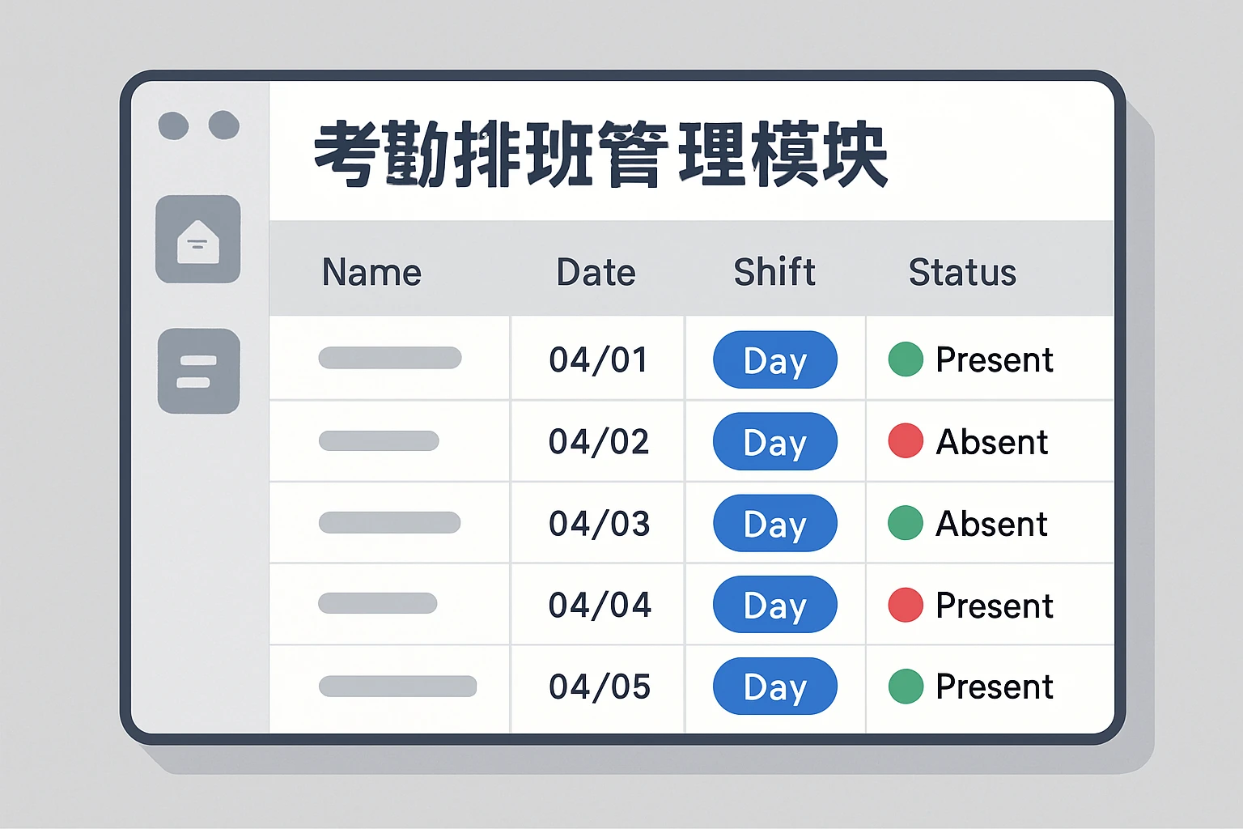Sort by the Date column header
The height and width of the screenshot is (829, 1243).
pyautogui.click(x=596, y=272)
